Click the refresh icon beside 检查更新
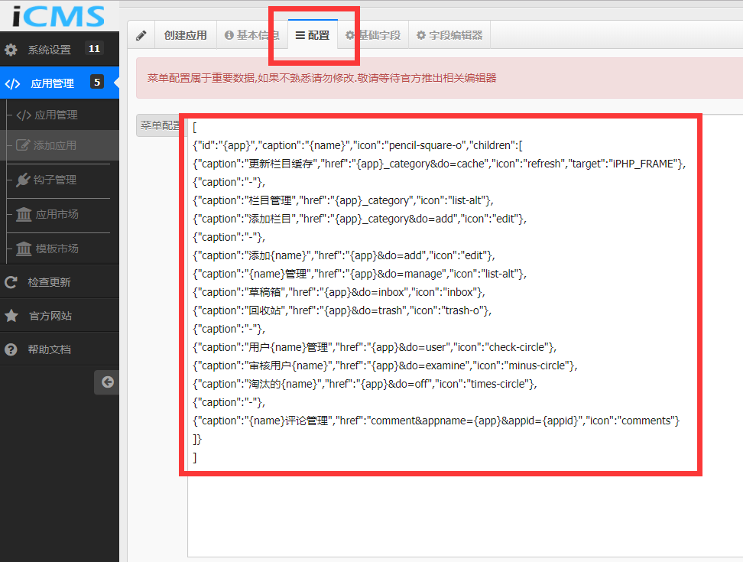This screenshot has width=743, height=562. pyautogui.click(x=11, y=282)
